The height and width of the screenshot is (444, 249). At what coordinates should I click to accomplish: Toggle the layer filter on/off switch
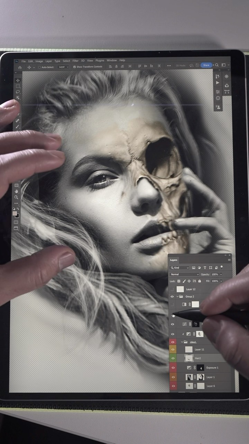click(221, 268)
